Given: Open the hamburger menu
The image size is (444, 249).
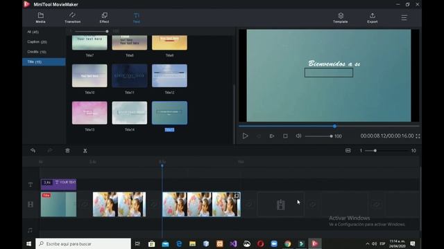Looking at the screenshot, I should coord(404,18).
